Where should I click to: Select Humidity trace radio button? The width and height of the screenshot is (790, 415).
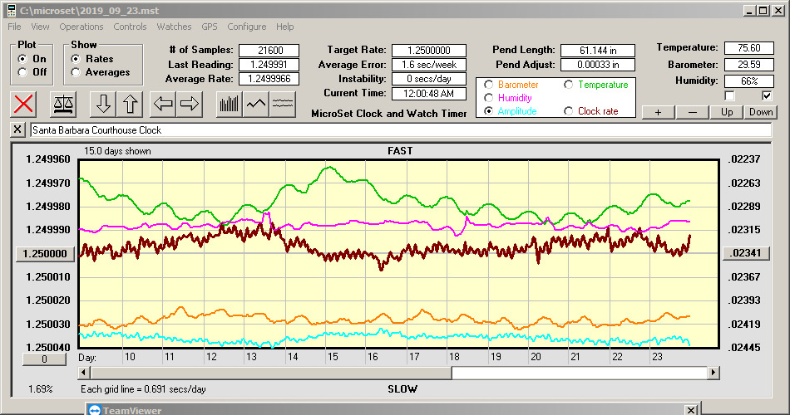[x=488, y=98]
